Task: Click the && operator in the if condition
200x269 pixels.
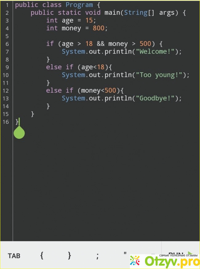Action: [x=101, y=44]
